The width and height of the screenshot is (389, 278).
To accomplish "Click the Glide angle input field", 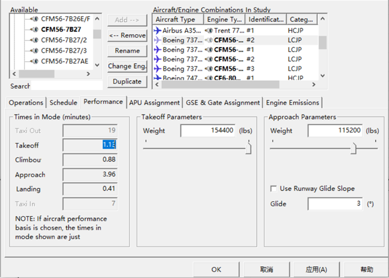I will [335, 204].
